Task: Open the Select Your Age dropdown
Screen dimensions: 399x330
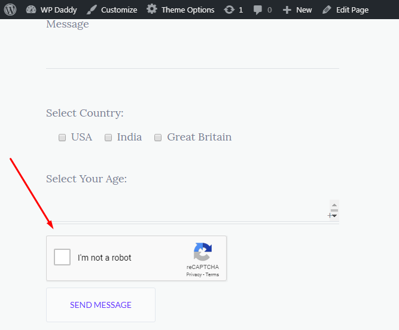Action: [x=193, y=210]
